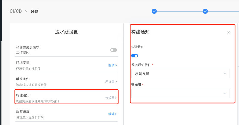Click the test breadcrumb item
The height and width of the screenshot is (125, 239).
coord(34,11)
